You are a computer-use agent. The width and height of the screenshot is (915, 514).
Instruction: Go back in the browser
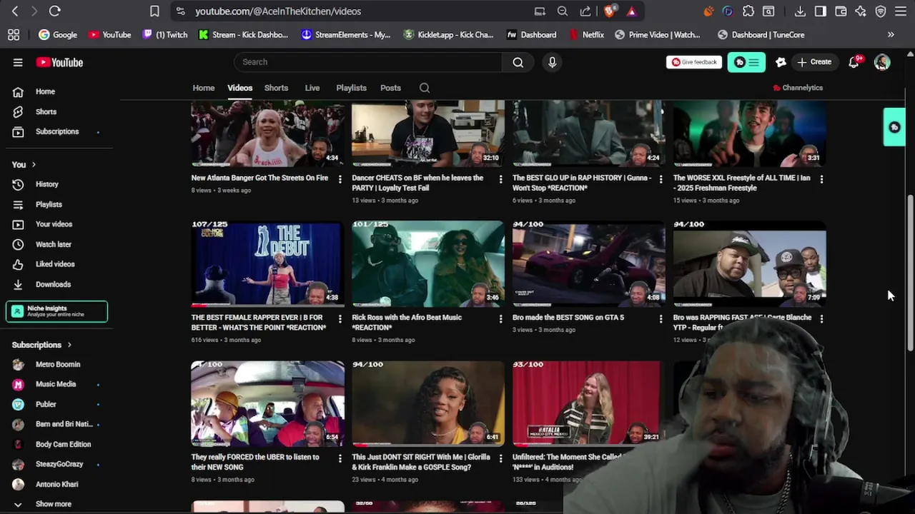15,11
